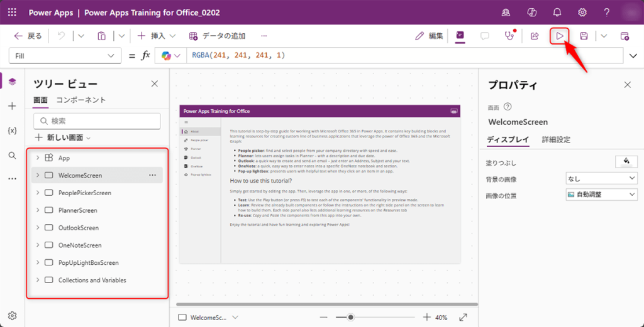
Task: Click the zoom slider handle
Action: pos(350,317)
